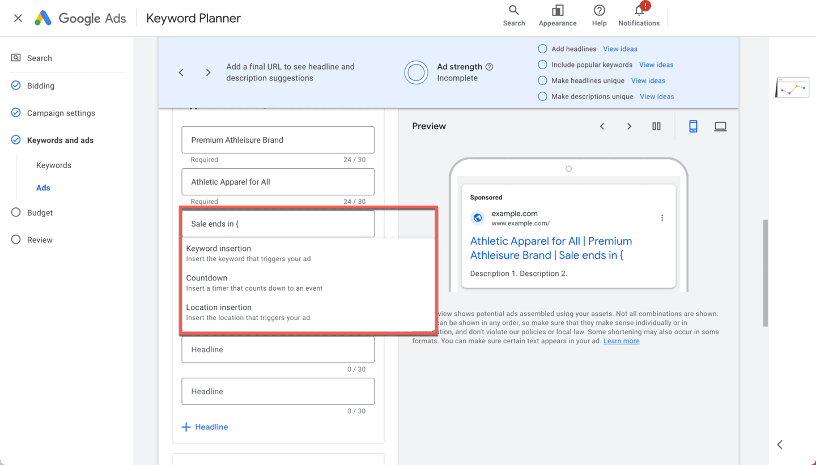This screenshot has width=816, height=465.
Task: Choose Location insertion option
Action: point(308,312)
